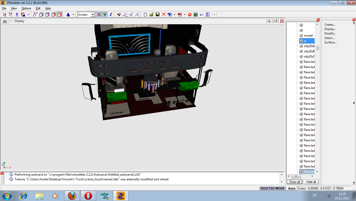
Task: Open the File menu
Action: click(4, 8)
